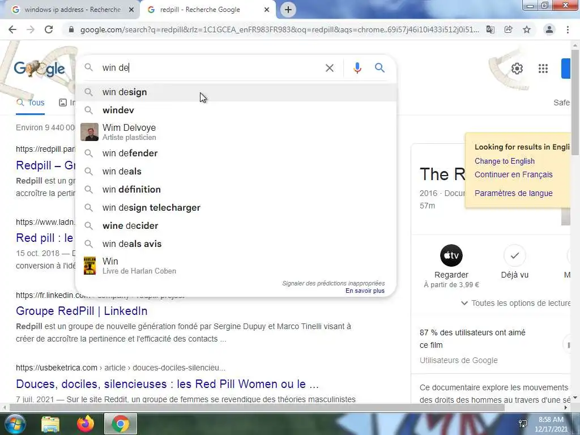Click the Wim Delvoye portrait thumbnail
The image size is (580, 435).
click(x=89, y=132)
